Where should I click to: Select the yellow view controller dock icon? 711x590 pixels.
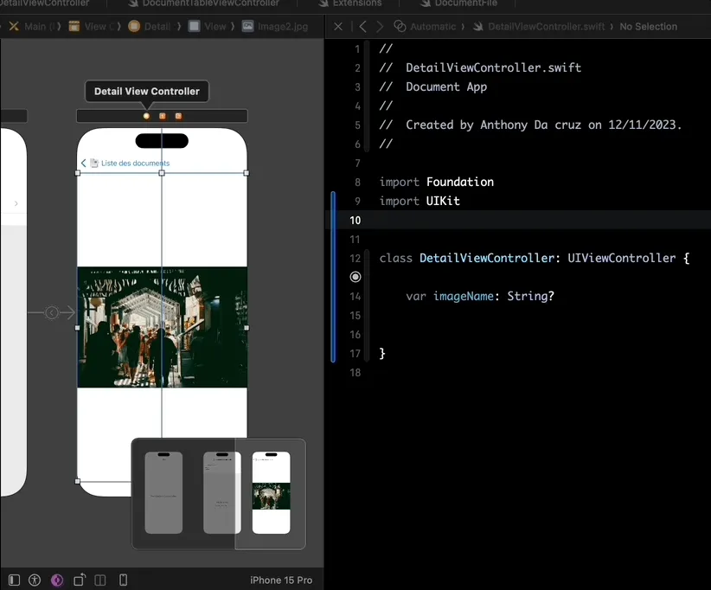[146, 116]
